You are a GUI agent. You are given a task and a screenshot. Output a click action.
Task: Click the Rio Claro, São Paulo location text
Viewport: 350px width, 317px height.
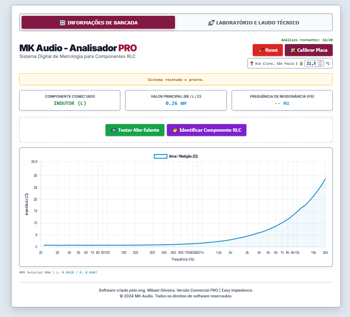click(275, 64)
